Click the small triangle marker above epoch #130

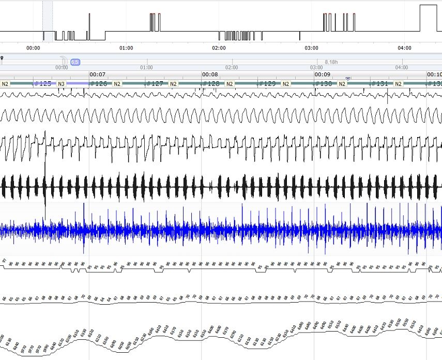348,79
